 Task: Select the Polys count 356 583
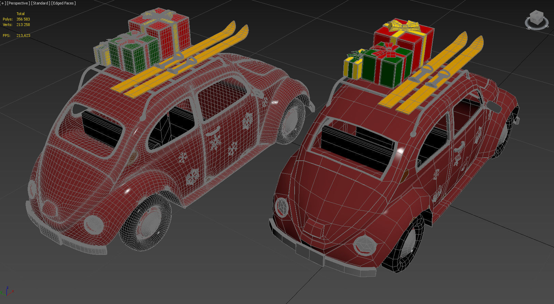[23, 19]
